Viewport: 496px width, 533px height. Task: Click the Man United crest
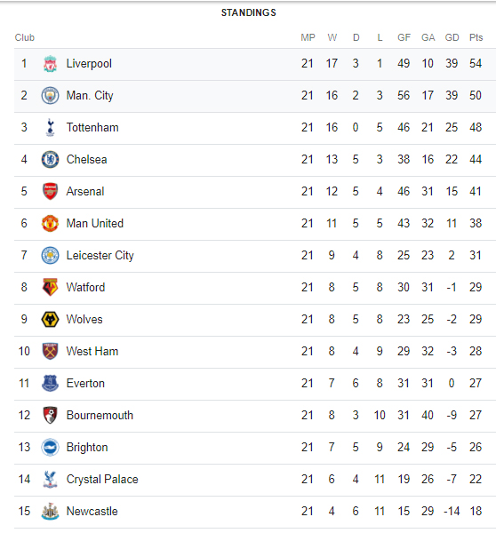(x=50, y=223)
